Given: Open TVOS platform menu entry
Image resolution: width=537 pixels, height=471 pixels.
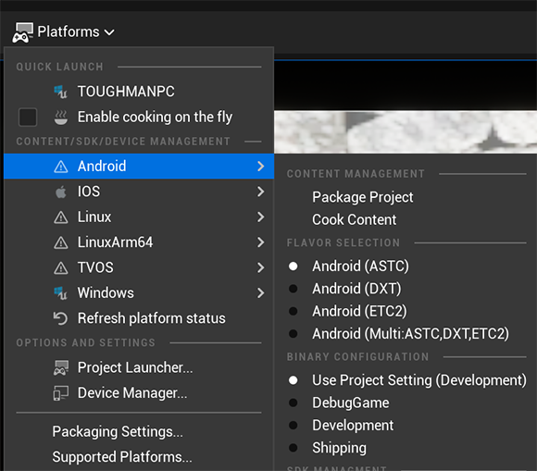Looking at the screenshot, I should (x=139, y=267).
